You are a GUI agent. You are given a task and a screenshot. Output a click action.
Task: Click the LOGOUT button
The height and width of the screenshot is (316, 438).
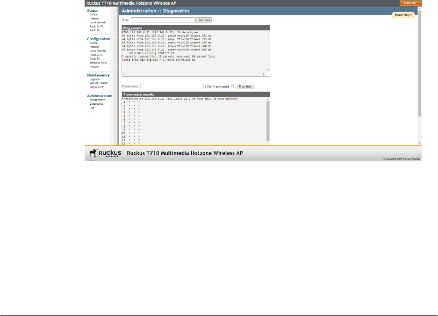[410, 3]
